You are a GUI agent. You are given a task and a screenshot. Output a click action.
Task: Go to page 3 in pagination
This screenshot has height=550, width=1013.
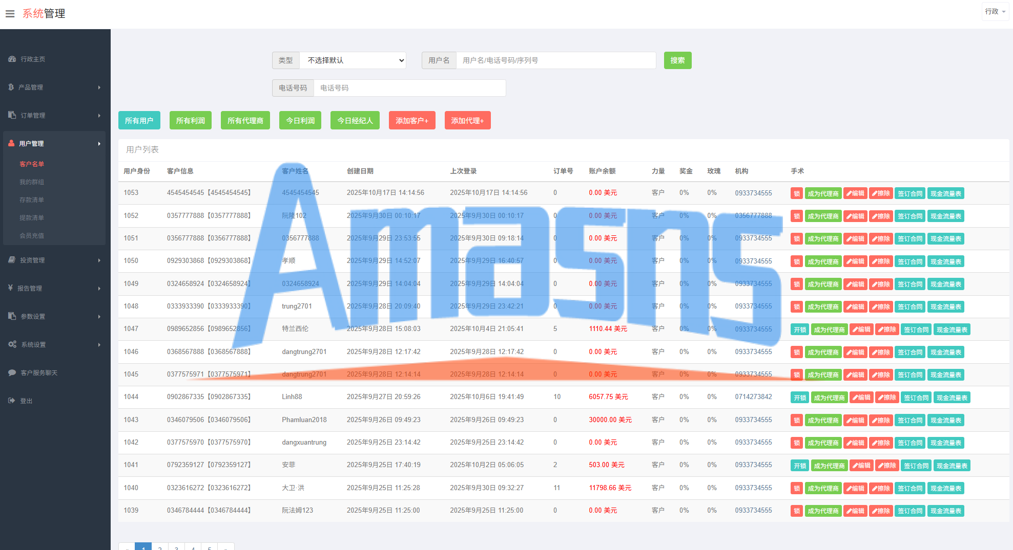176,547
